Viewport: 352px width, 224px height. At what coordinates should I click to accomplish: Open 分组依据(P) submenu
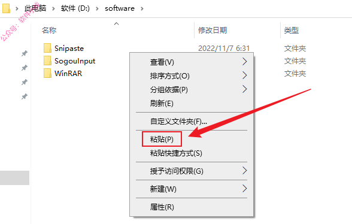pos(192,89)
